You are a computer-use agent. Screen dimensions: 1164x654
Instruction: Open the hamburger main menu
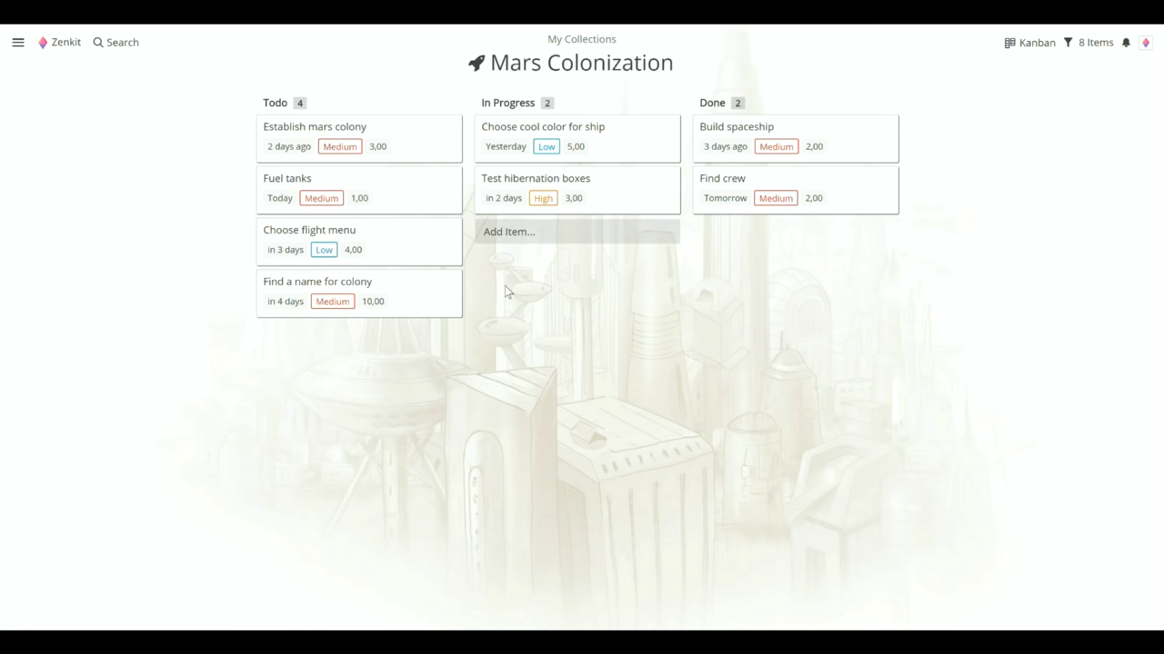pyautogui.click(x=18, y=42)
